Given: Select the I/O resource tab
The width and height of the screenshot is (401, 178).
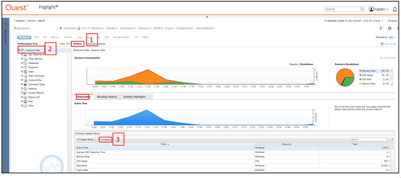Looking at the screenshot, I should (x=45, y=37).
